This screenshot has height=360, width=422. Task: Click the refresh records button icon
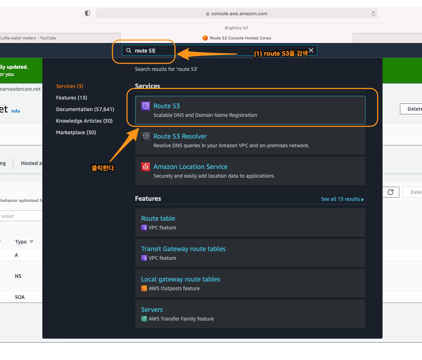(390, 192)
